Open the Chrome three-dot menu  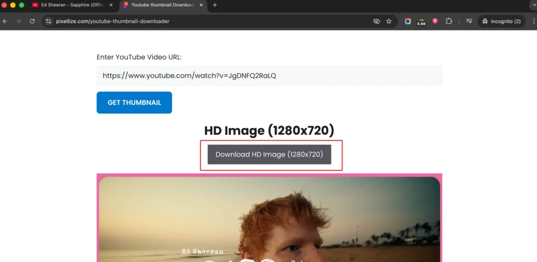point(533,21)
